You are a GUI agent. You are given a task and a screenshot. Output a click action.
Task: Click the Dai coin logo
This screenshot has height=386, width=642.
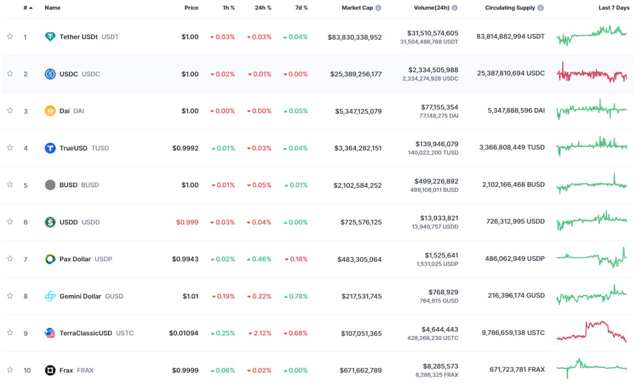click(50, 111)
